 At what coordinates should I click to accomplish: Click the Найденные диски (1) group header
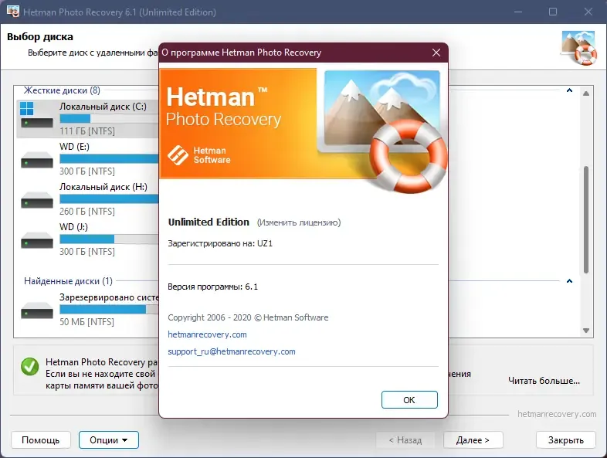coord(68,281)
